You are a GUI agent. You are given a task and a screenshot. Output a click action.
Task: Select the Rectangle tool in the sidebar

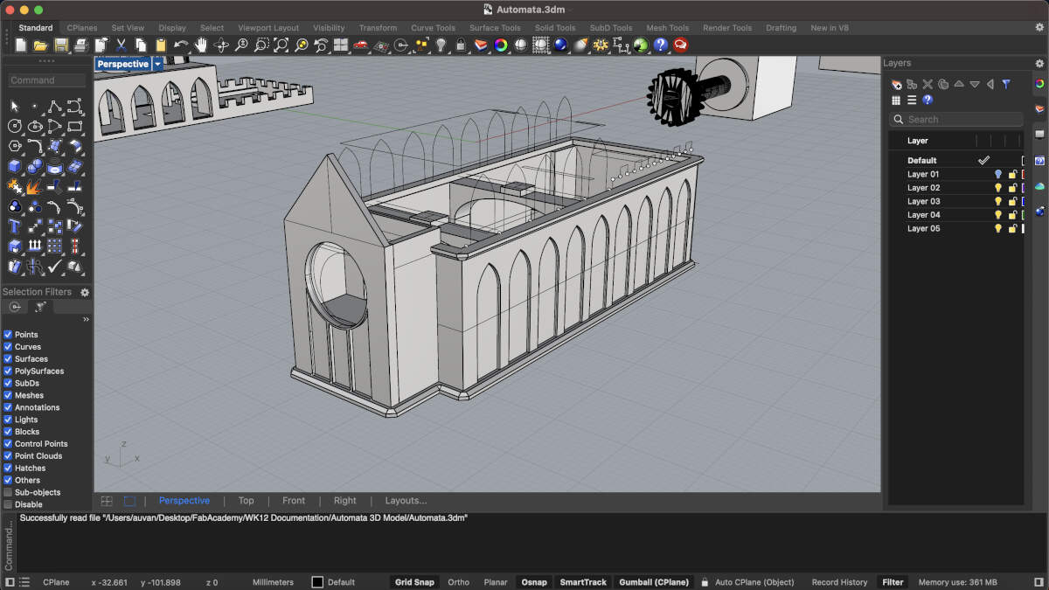pos(75,126)
